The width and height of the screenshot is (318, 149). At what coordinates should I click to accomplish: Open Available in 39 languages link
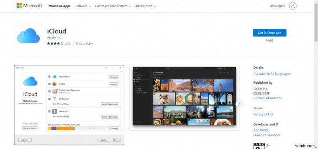click(271, 74)
